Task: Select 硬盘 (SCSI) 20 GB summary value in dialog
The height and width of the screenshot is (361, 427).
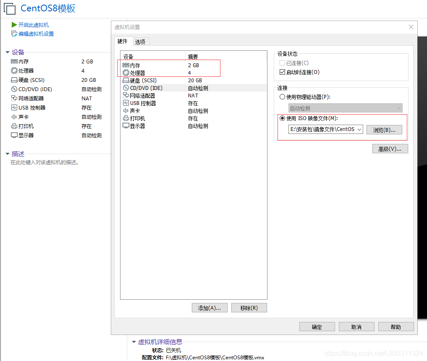Action: pos(195,81)
